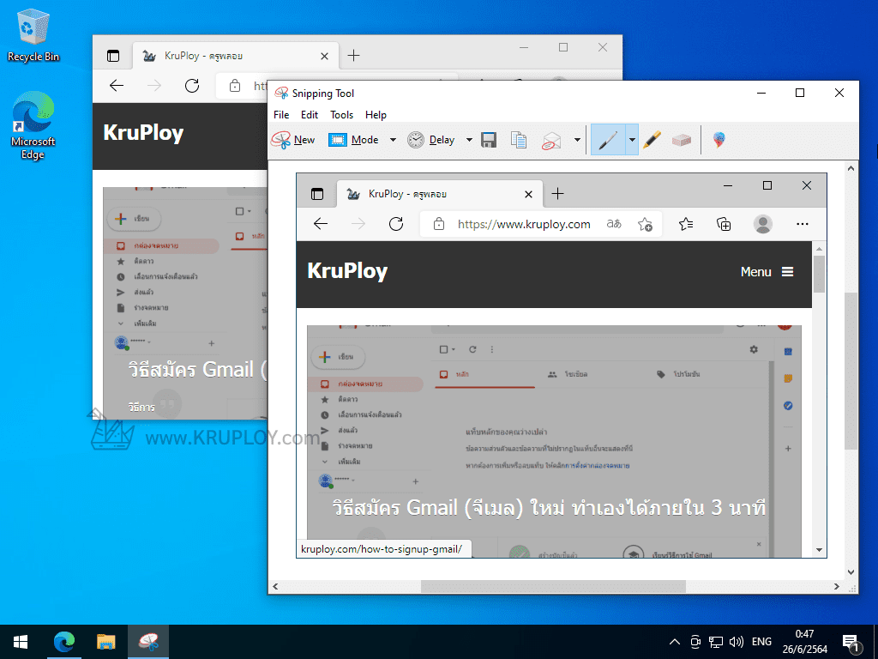
Task: Send the snip by email
Action: point(551,140)
